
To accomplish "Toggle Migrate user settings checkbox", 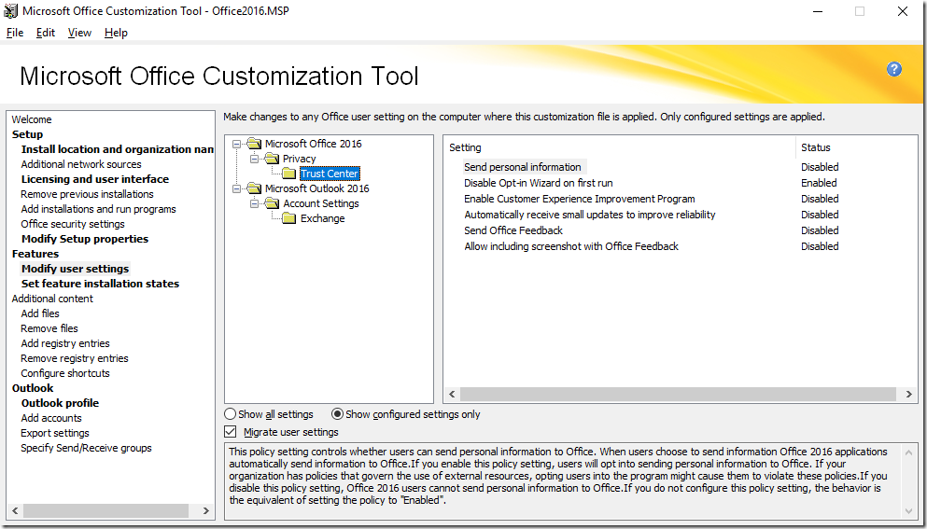I will pos(230,432).
